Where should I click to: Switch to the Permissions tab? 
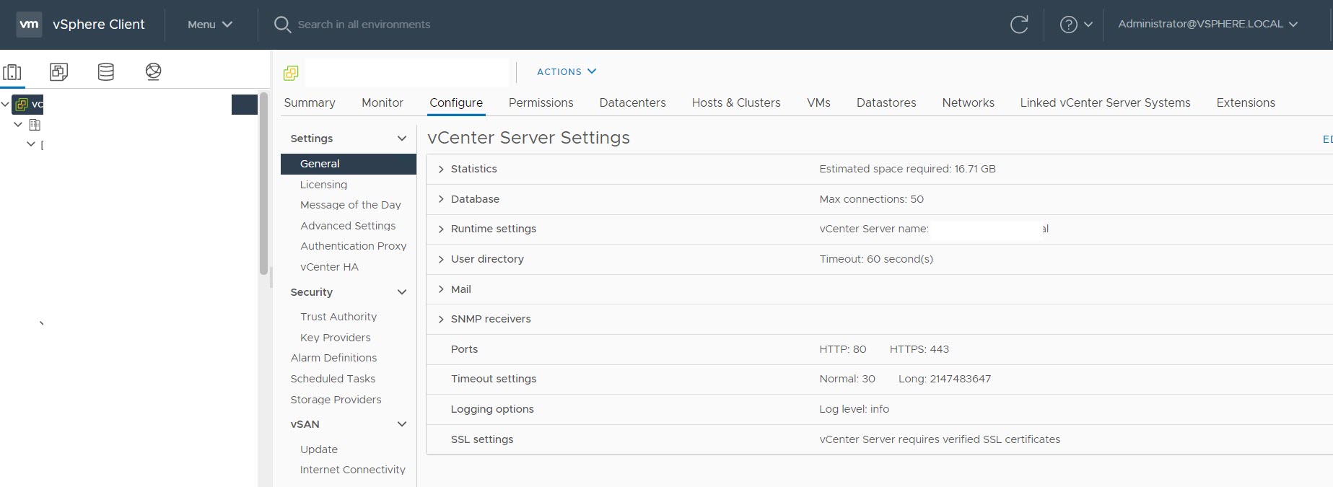tap(541, 102)
